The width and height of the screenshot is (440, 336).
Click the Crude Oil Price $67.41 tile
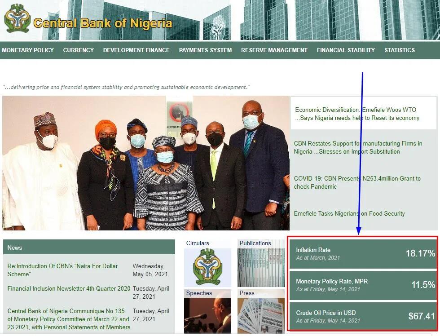363,316
